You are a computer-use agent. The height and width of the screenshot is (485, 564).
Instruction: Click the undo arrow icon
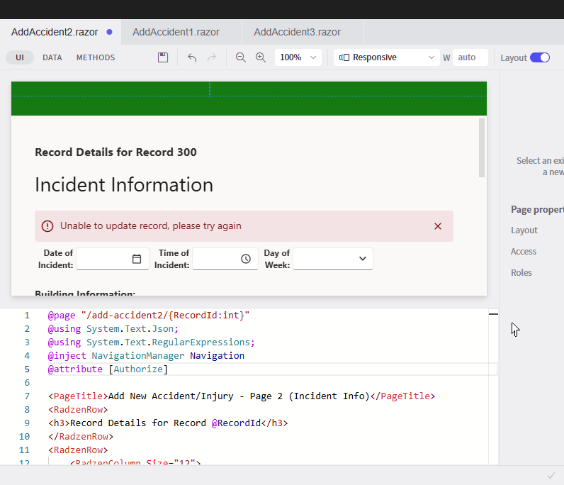click(192, 57)
